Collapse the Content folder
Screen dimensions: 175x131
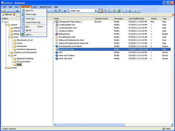(x=6, y=25)
